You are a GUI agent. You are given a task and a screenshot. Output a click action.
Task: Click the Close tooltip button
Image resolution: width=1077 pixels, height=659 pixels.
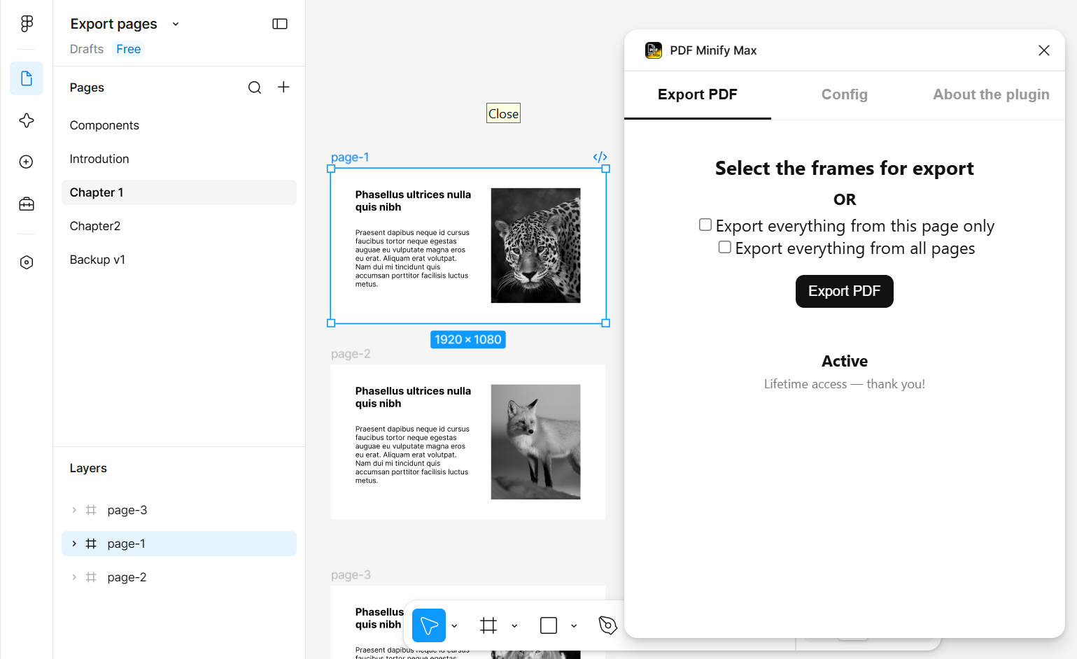click(x=503, y=113)
